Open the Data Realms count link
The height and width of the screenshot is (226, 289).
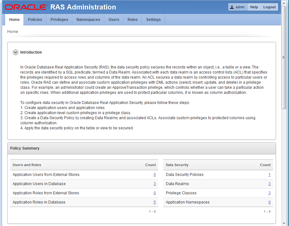pyautogui.click(x=269, y=184)
